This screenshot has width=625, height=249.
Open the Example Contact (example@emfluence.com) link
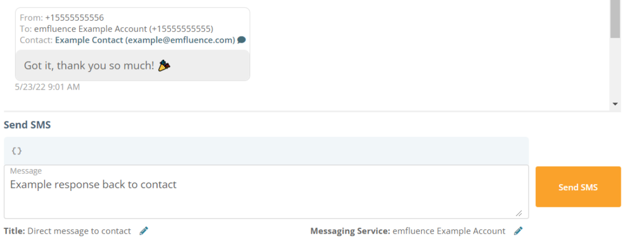[145, 40]
